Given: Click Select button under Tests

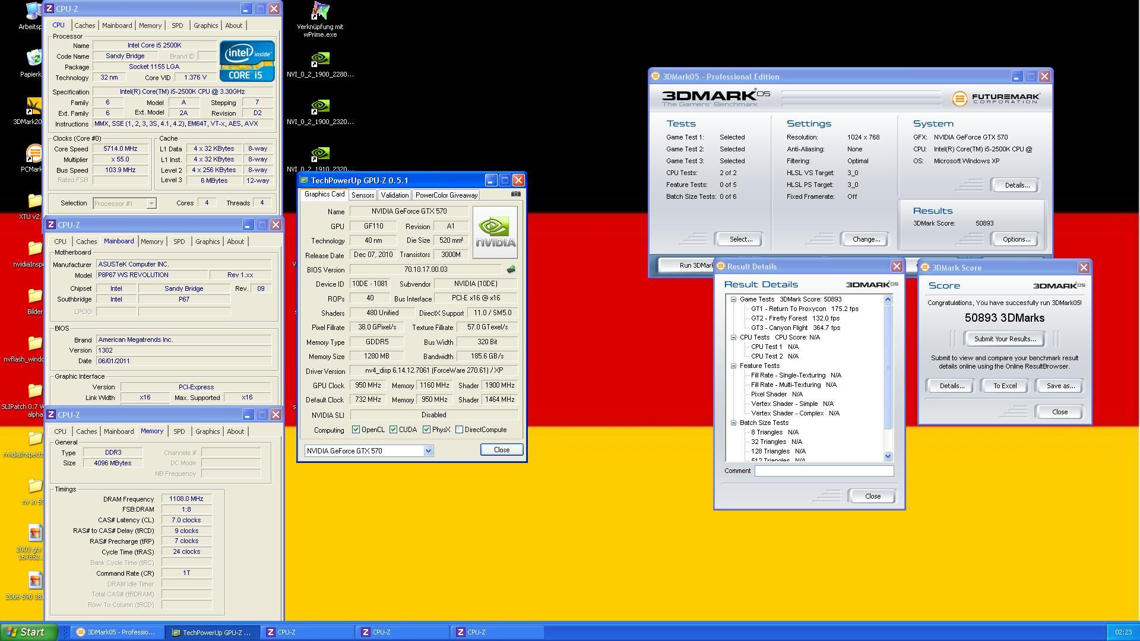Looking at the screenshot, I should [x=740, y=239].
